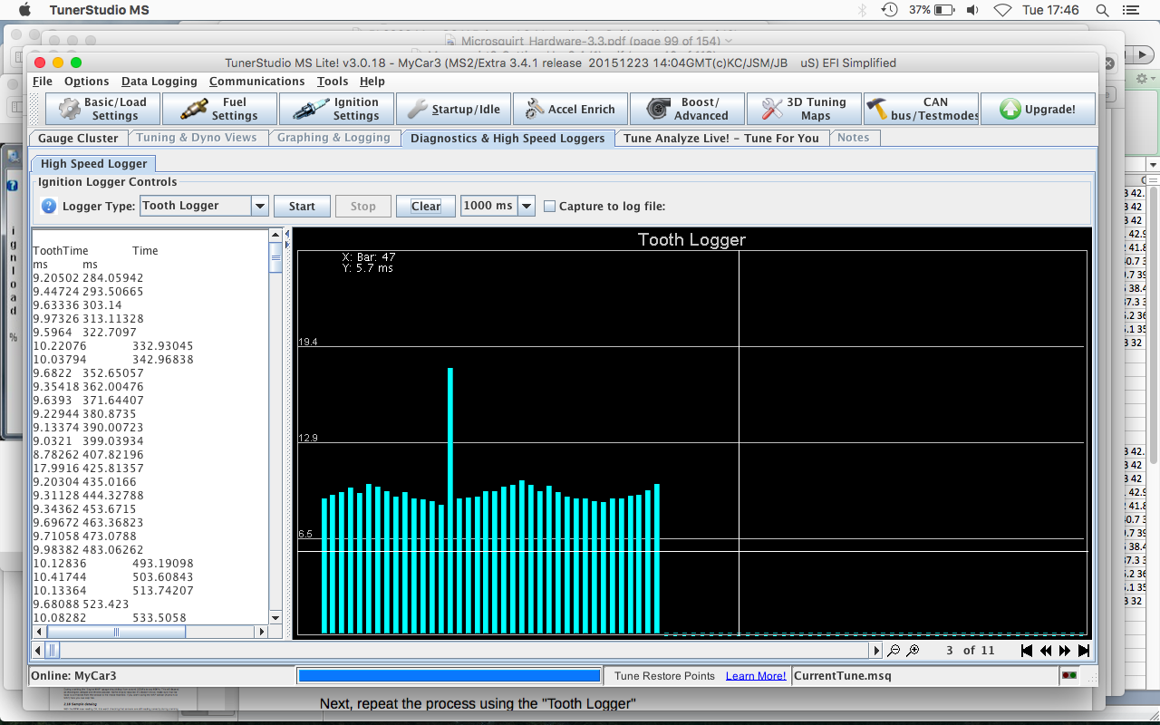Open Help menu
The height and width of the screenshot is (725, 1160).
[372, 81]
